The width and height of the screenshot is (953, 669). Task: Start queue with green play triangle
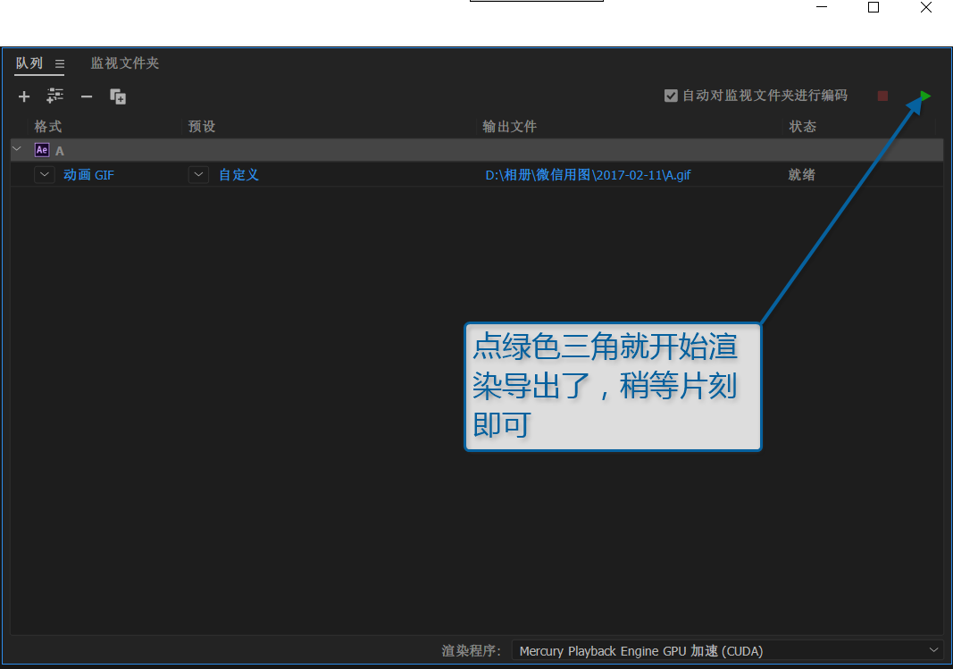[925, 96]
